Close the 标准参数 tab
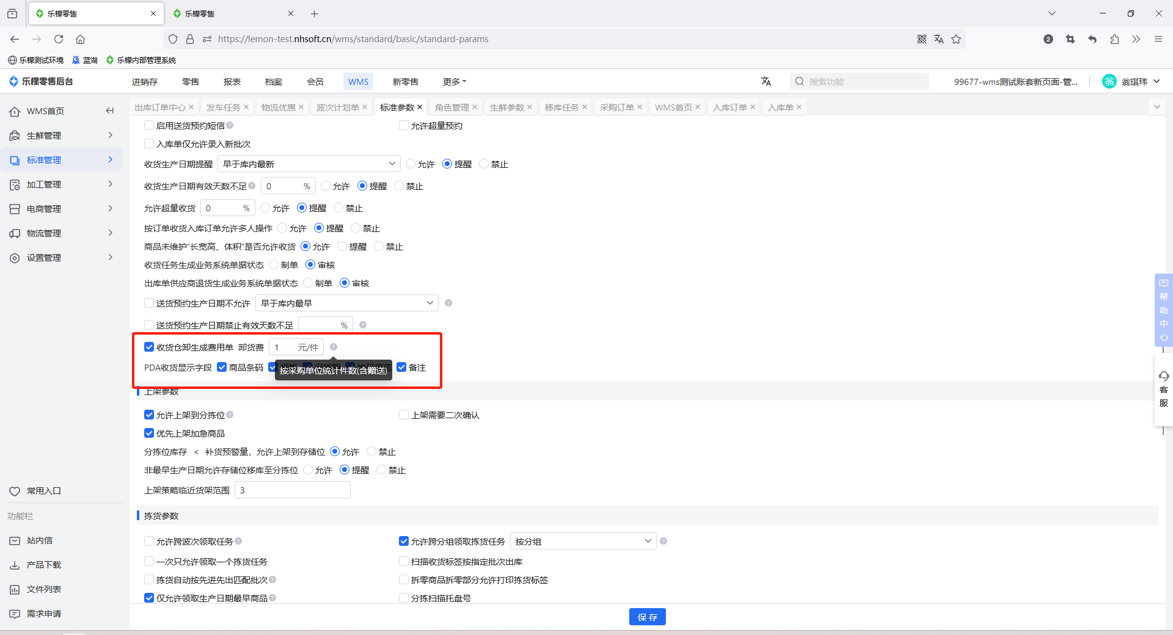 (x=420, y=107)
